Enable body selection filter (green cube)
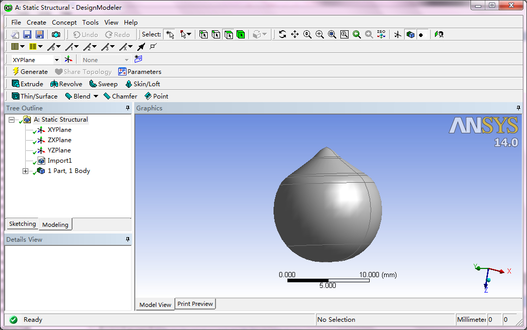 (x=241, y=34)
